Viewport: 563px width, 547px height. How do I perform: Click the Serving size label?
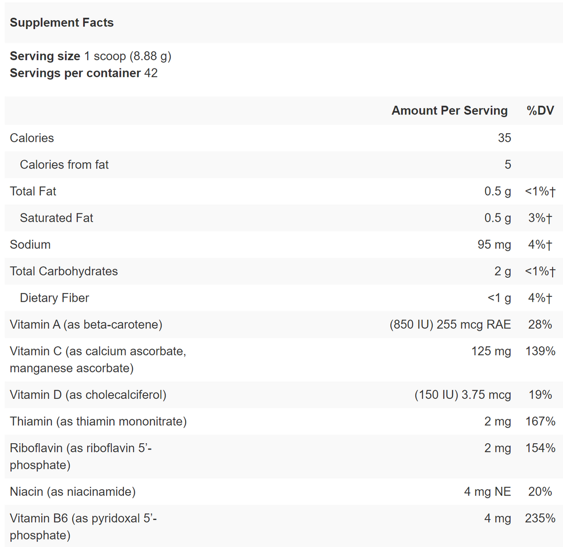(x=45, y=56)
